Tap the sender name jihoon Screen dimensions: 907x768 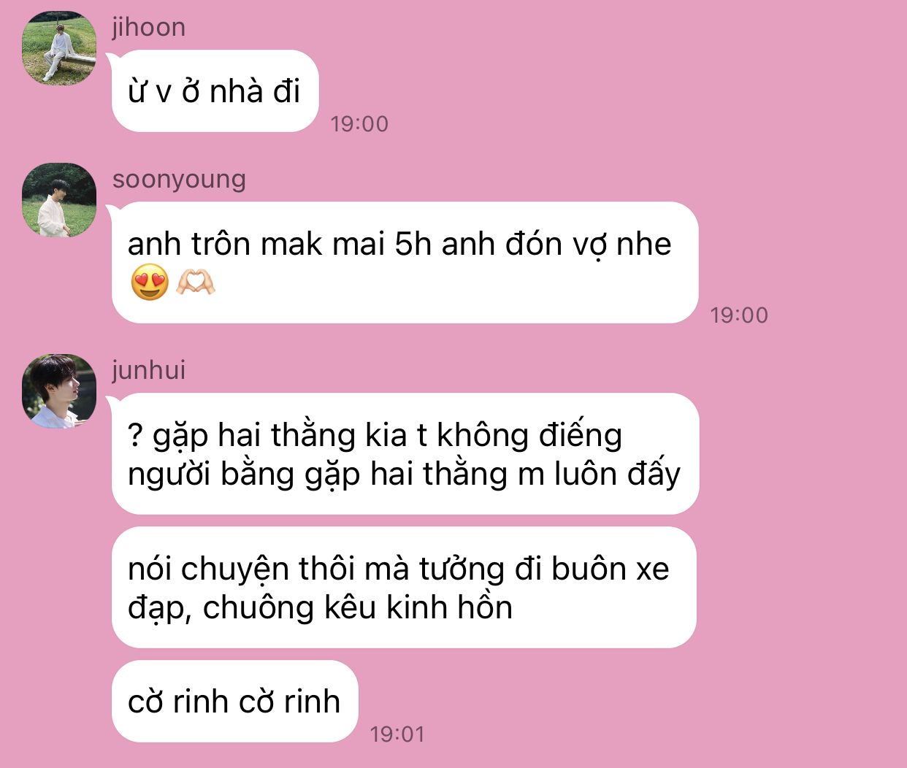click(x=149, y=27)
